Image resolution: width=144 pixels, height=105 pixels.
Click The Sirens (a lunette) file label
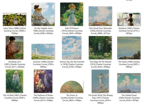click(x=72, y=98)
